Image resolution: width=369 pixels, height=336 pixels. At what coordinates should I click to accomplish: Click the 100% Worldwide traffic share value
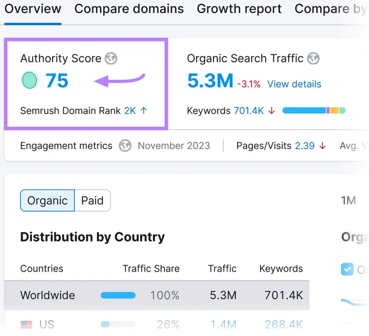pyautogui.click(x=165, y=295)
